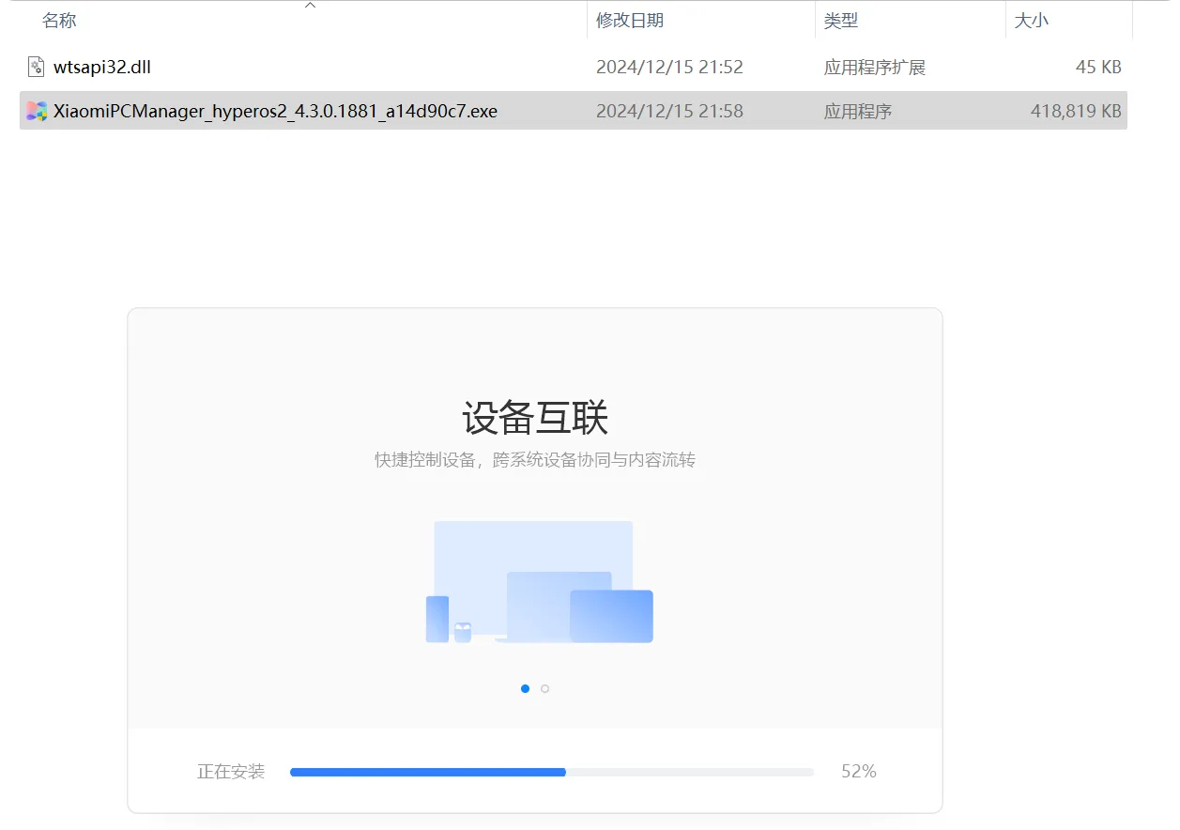Click the 52% progress percentage label
Image resolution: width=1180 pixels, height=830 pixels.
tap(858, 772)
